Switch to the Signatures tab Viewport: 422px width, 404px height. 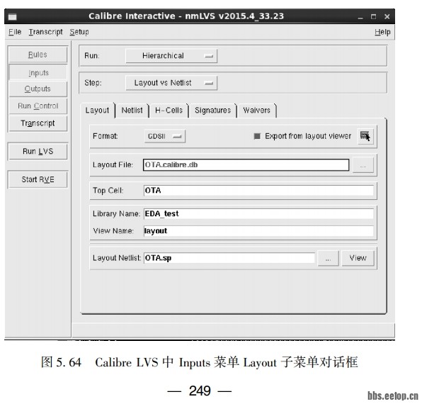212,110
